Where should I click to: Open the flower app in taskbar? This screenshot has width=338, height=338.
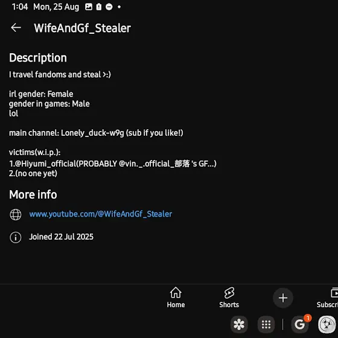click(x=239, y=324)
